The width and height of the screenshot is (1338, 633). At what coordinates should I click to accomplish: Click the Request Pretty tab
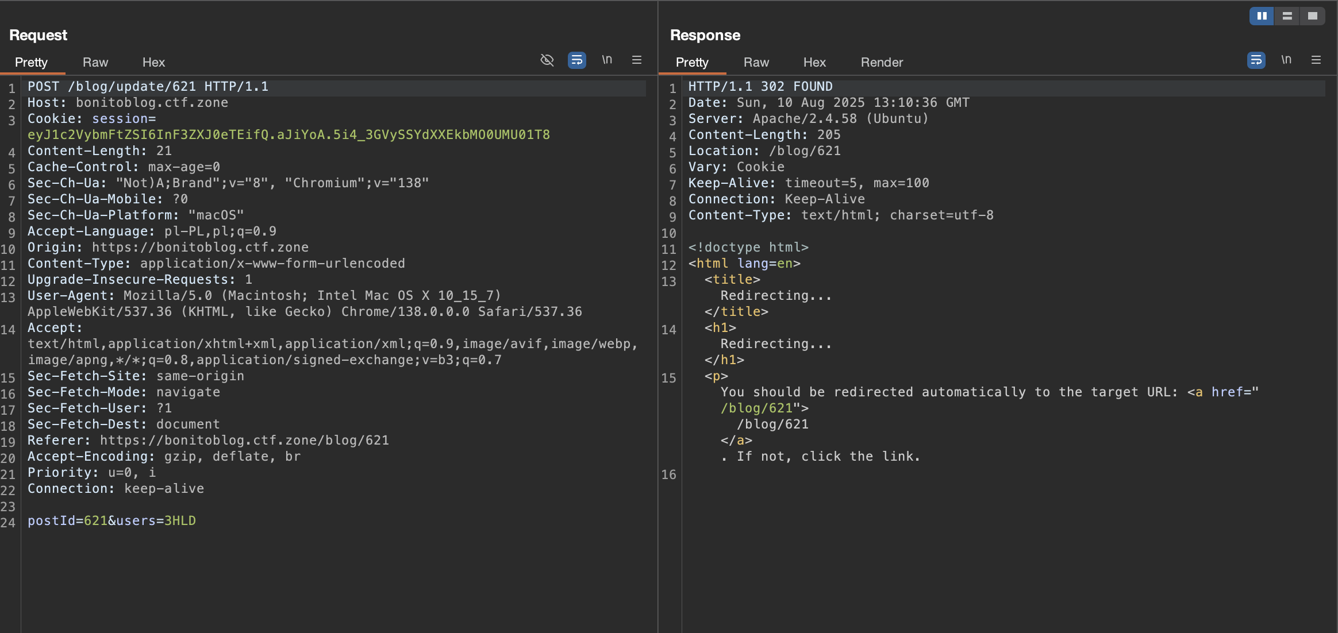pos(31,62)
